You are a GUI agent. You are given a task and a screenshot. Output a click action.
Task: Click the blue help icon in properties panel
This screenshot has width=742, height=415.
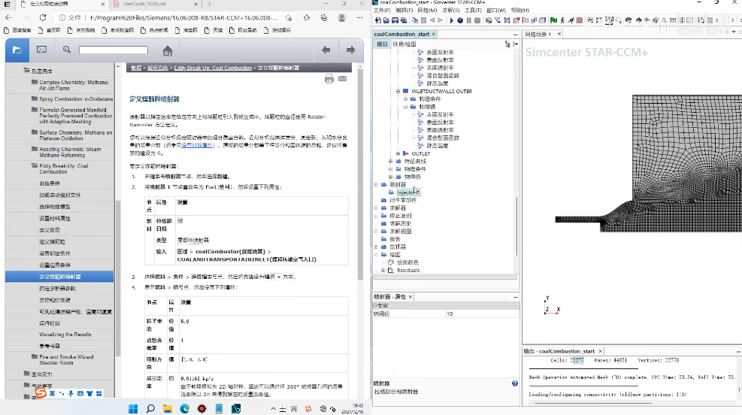pyautogui.click(x=515, y=383)
